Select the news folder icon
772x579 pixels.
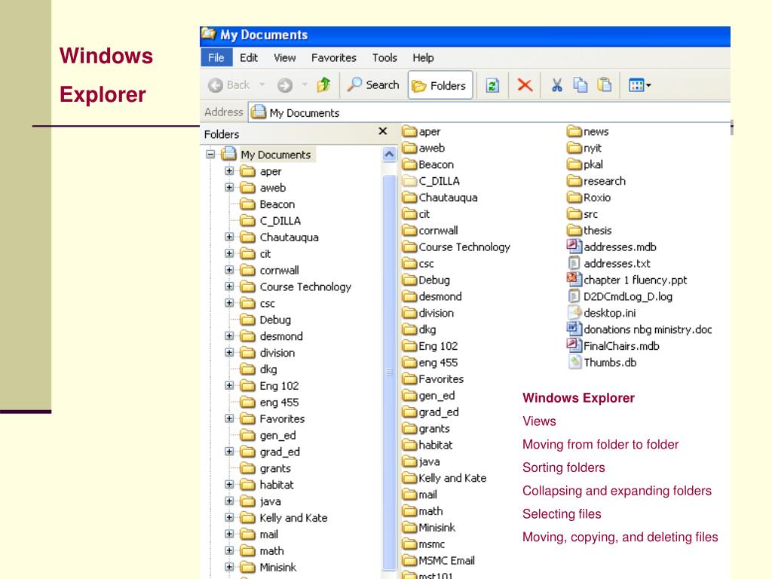coord(574,131)
